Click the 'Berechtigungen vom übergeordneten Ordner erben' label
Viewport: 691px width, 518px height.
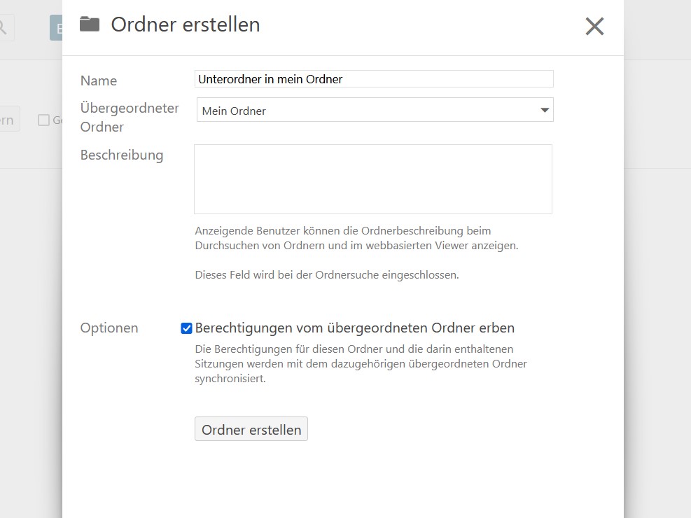coord(354,328)
